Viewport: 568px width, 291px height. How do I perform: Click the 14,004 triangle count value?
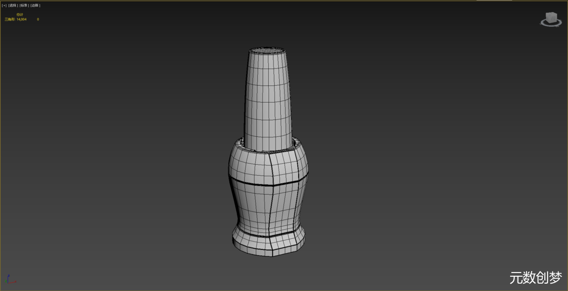[22, 19]
